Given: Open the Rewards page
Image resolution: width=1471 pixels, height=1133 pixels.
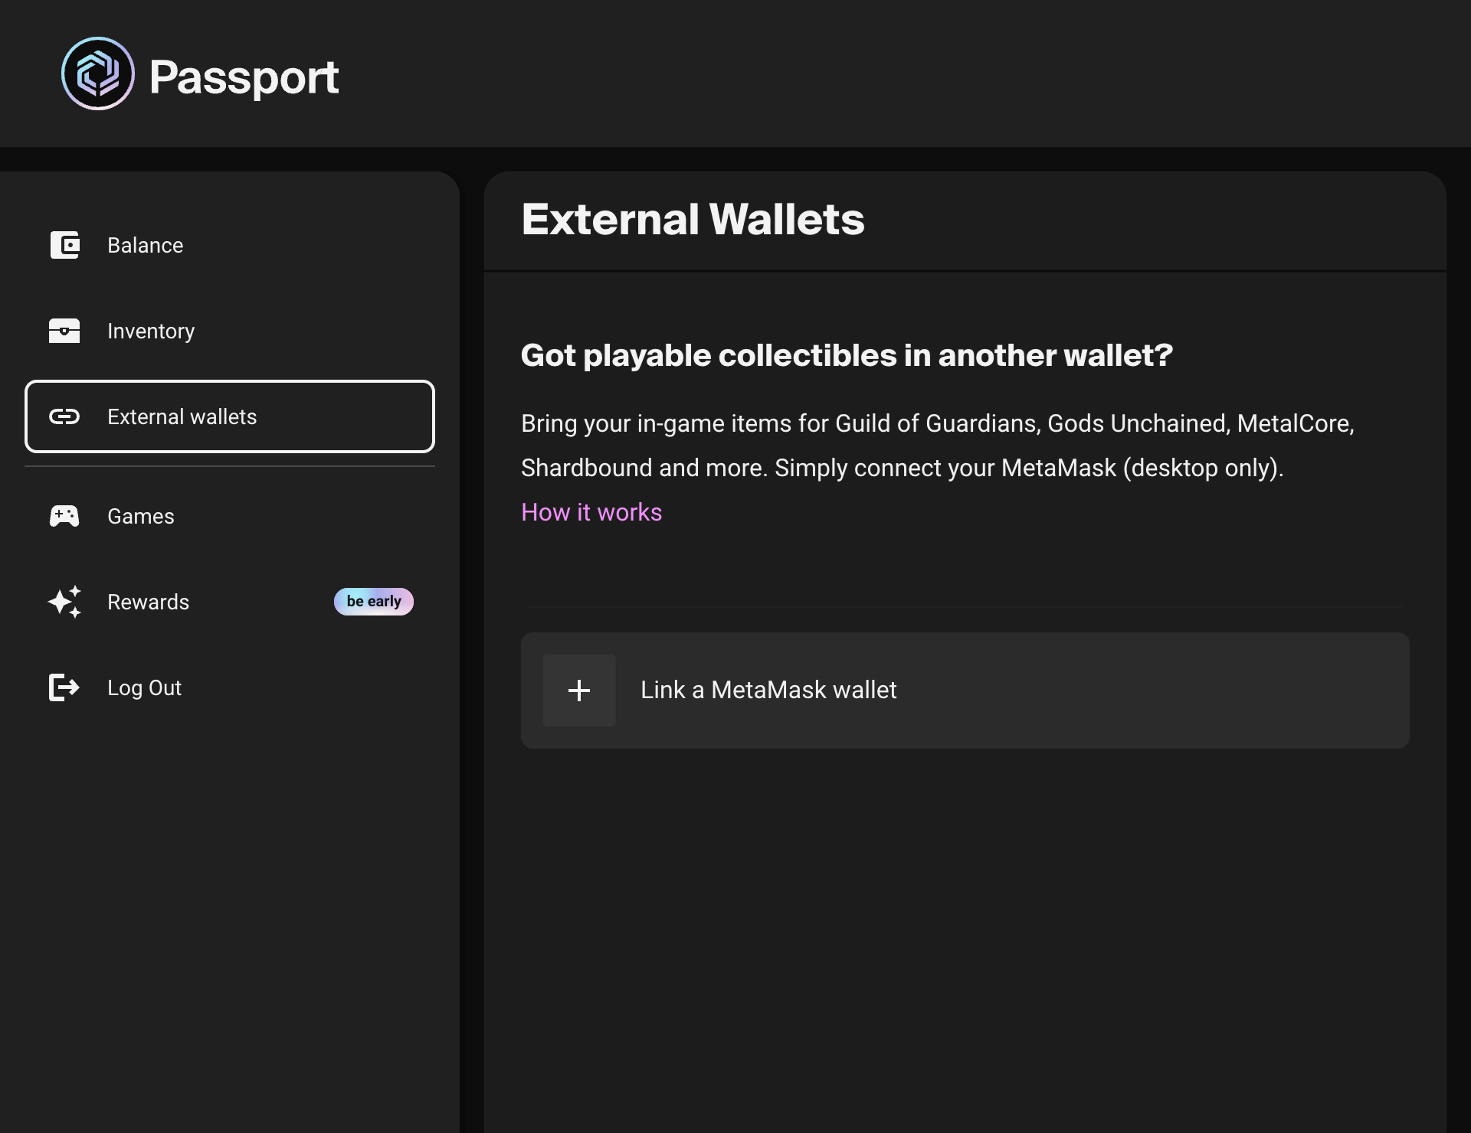Looking at the screenshot, I should click(x=148, y=602).
